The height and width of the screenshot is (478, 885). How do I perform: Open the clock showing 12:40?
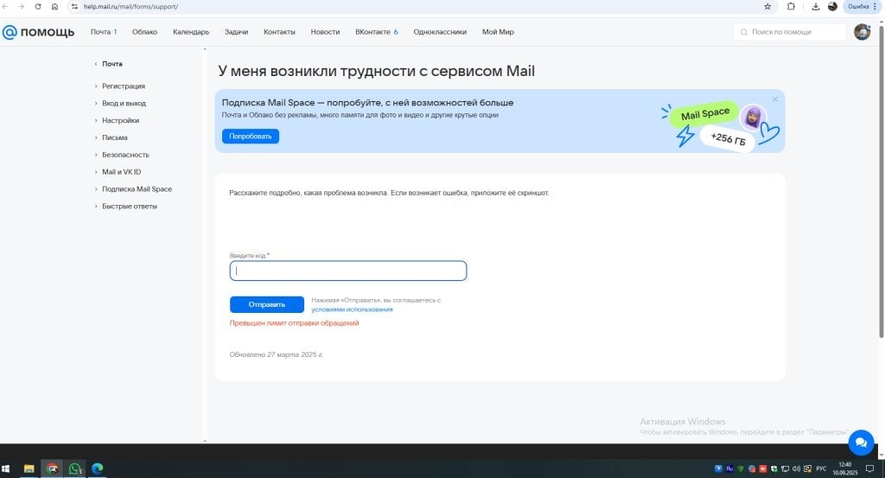click(x=845, y=468)
